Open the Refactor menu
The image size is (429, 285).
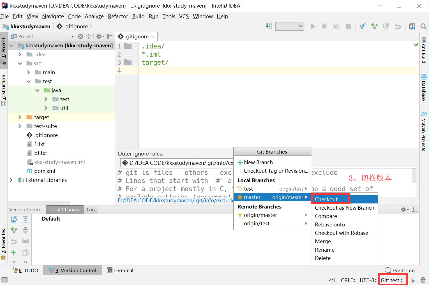[118, 16]
